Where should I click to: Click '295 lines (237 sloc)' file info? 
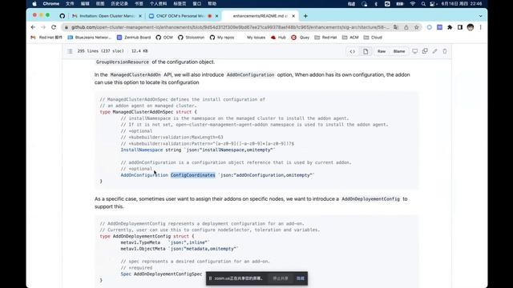coord(101,51)
